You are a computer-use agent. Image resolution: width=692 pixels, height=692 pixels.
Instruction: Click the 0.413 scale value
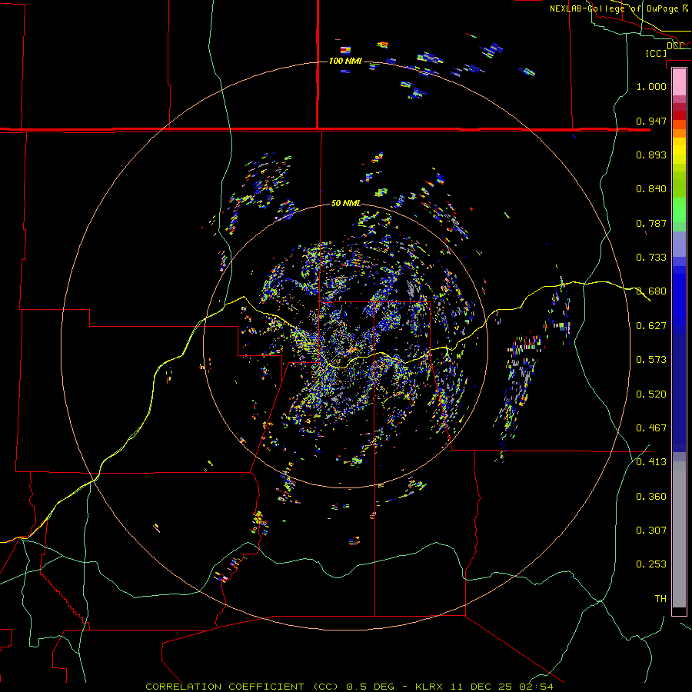coord(651,462)
